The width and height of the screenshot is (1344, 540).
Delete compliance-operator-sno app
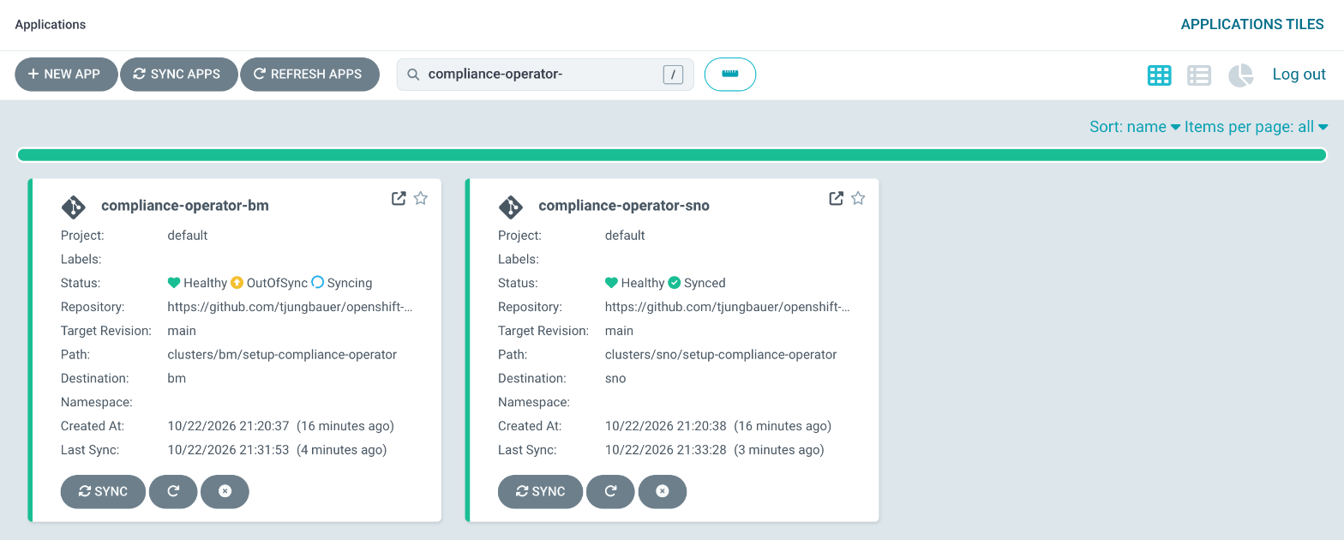click(663, 492)
